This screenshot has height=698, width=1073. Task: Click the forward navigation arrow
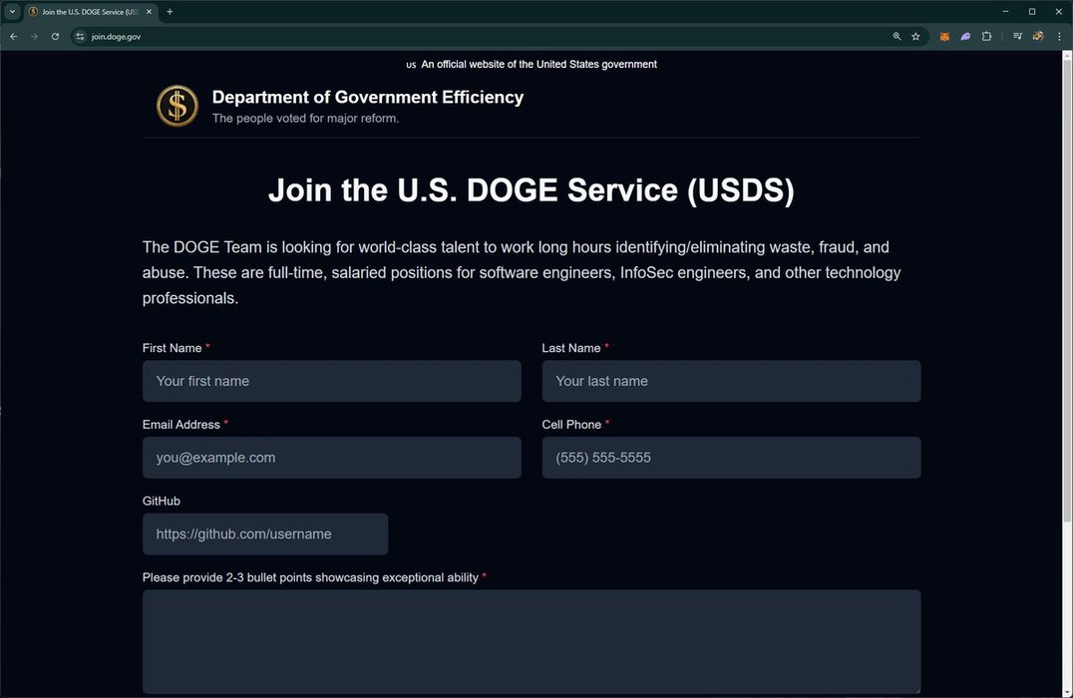34,36
